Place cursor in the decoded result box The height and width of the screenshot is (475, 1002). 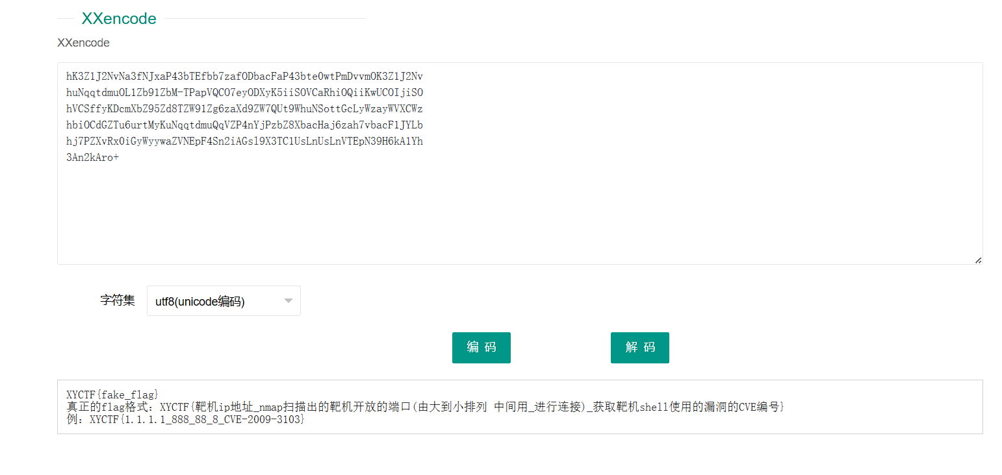[x=455, y=406]
